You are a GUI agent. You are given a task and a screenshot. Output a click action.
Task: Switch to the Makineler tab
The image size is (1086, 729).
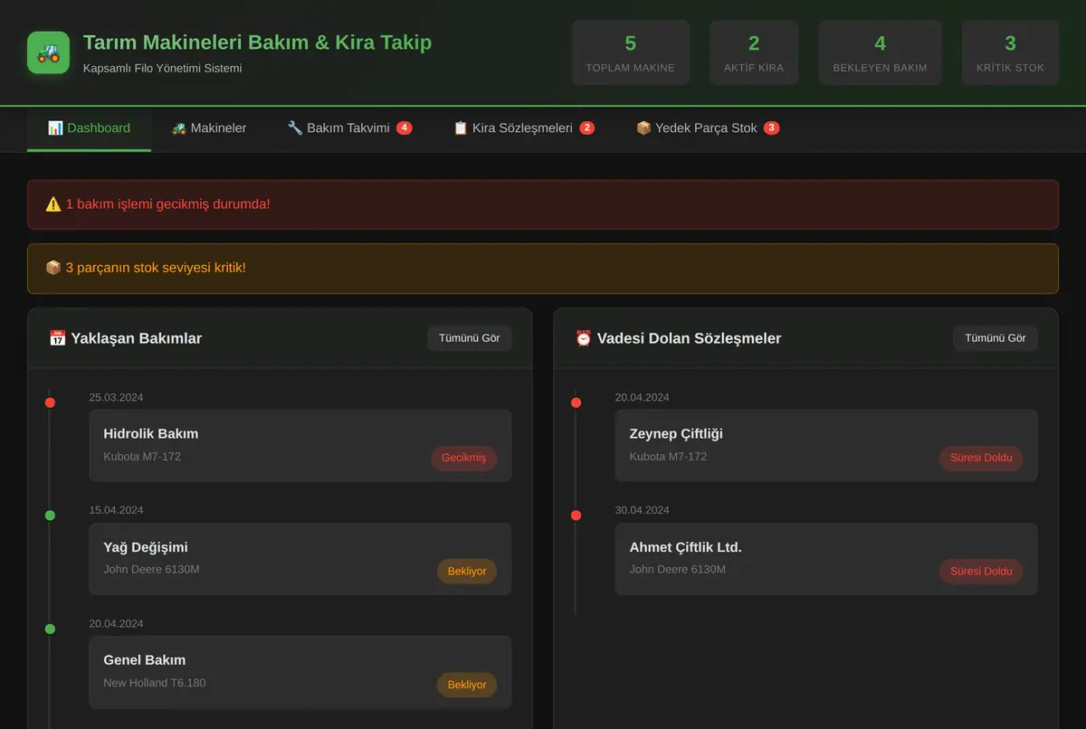pyautogui.click(x=208, y=128)
